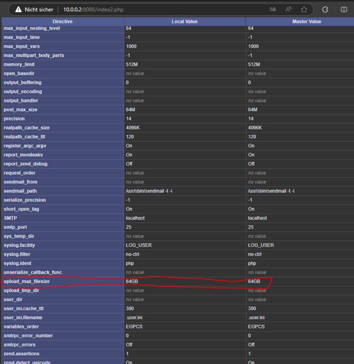Screen dimensions: 354x364
Task: Click the address bar URL 10.0.0.2:8088/index2.php
Action: (x=93, y=10)
